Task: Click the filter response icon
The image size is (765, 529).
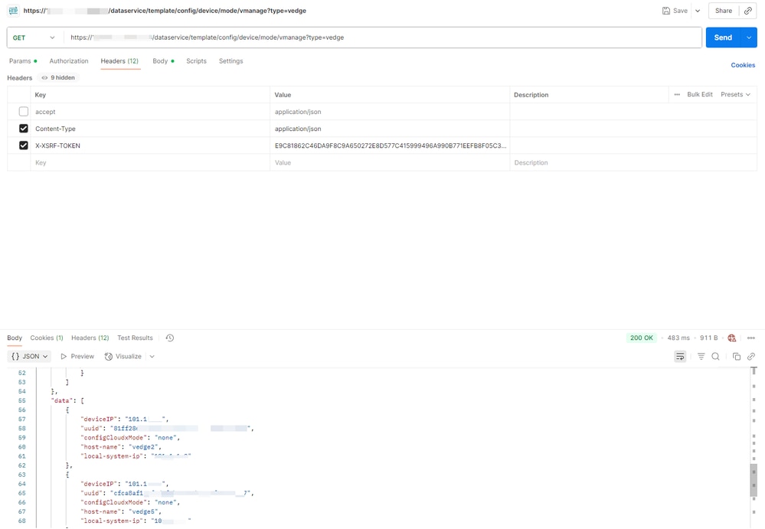Action: 701,357
